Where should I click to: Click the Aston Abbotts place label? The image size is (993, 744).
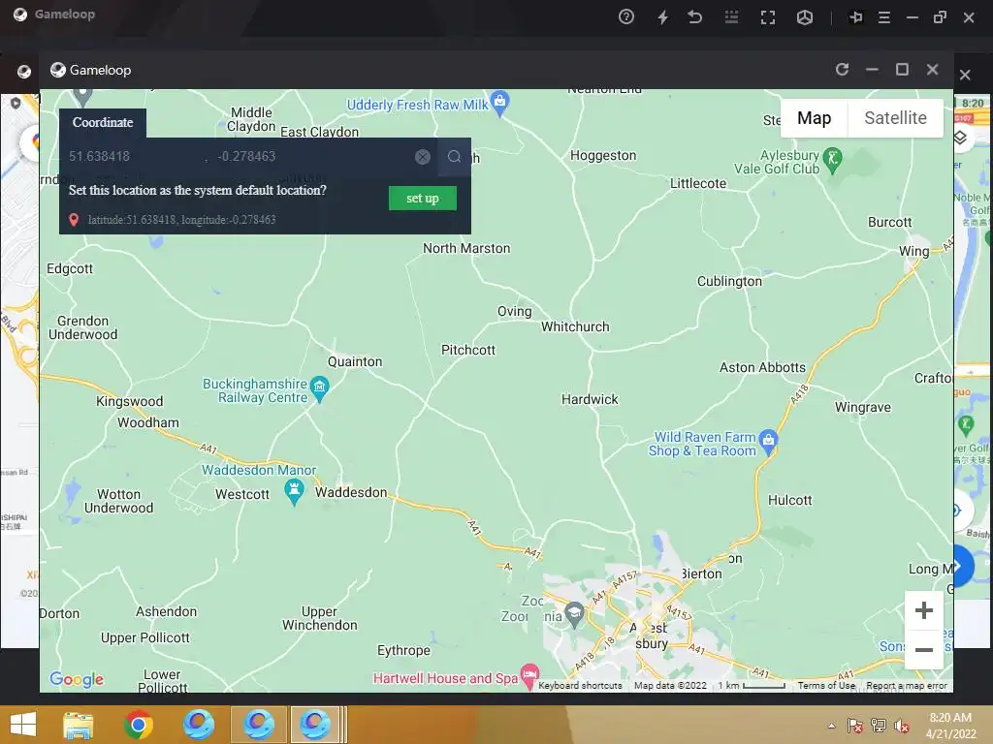click(762, 367)
